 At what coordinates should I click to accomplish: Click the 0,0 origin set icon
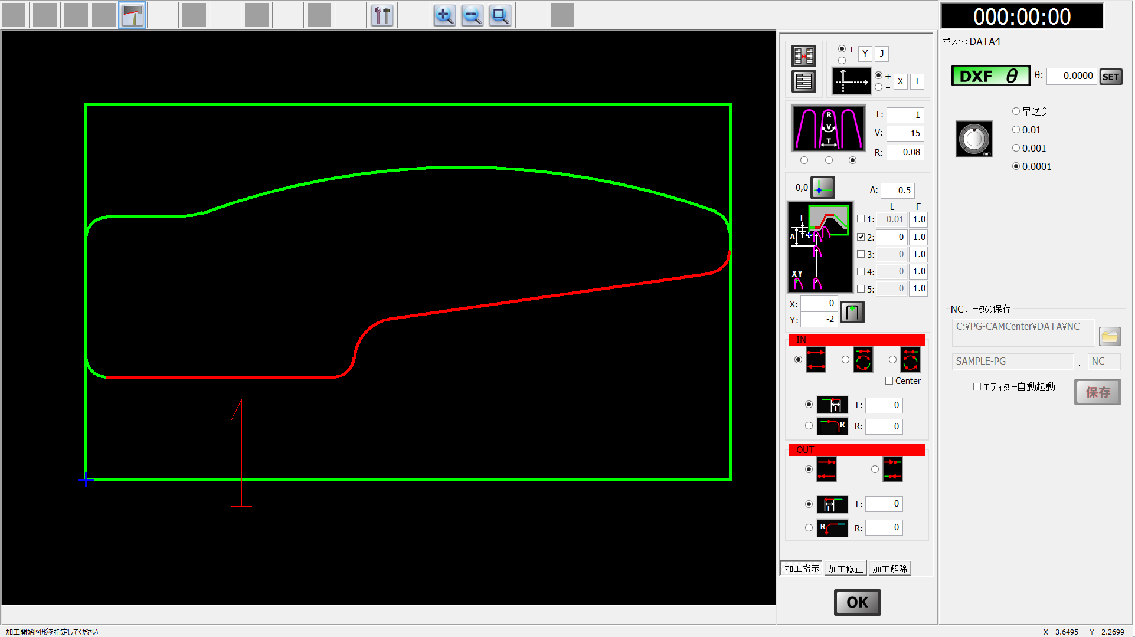[x=823, y=188]
